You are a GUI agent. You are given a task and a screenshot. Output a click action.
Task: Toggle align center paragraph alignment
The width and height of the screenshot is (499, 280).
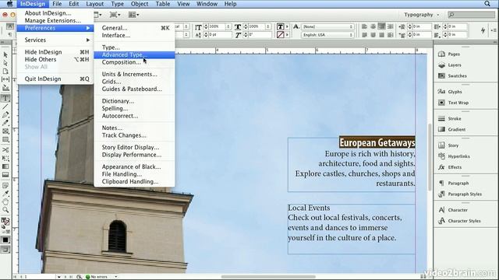click(x=373, y=26)
